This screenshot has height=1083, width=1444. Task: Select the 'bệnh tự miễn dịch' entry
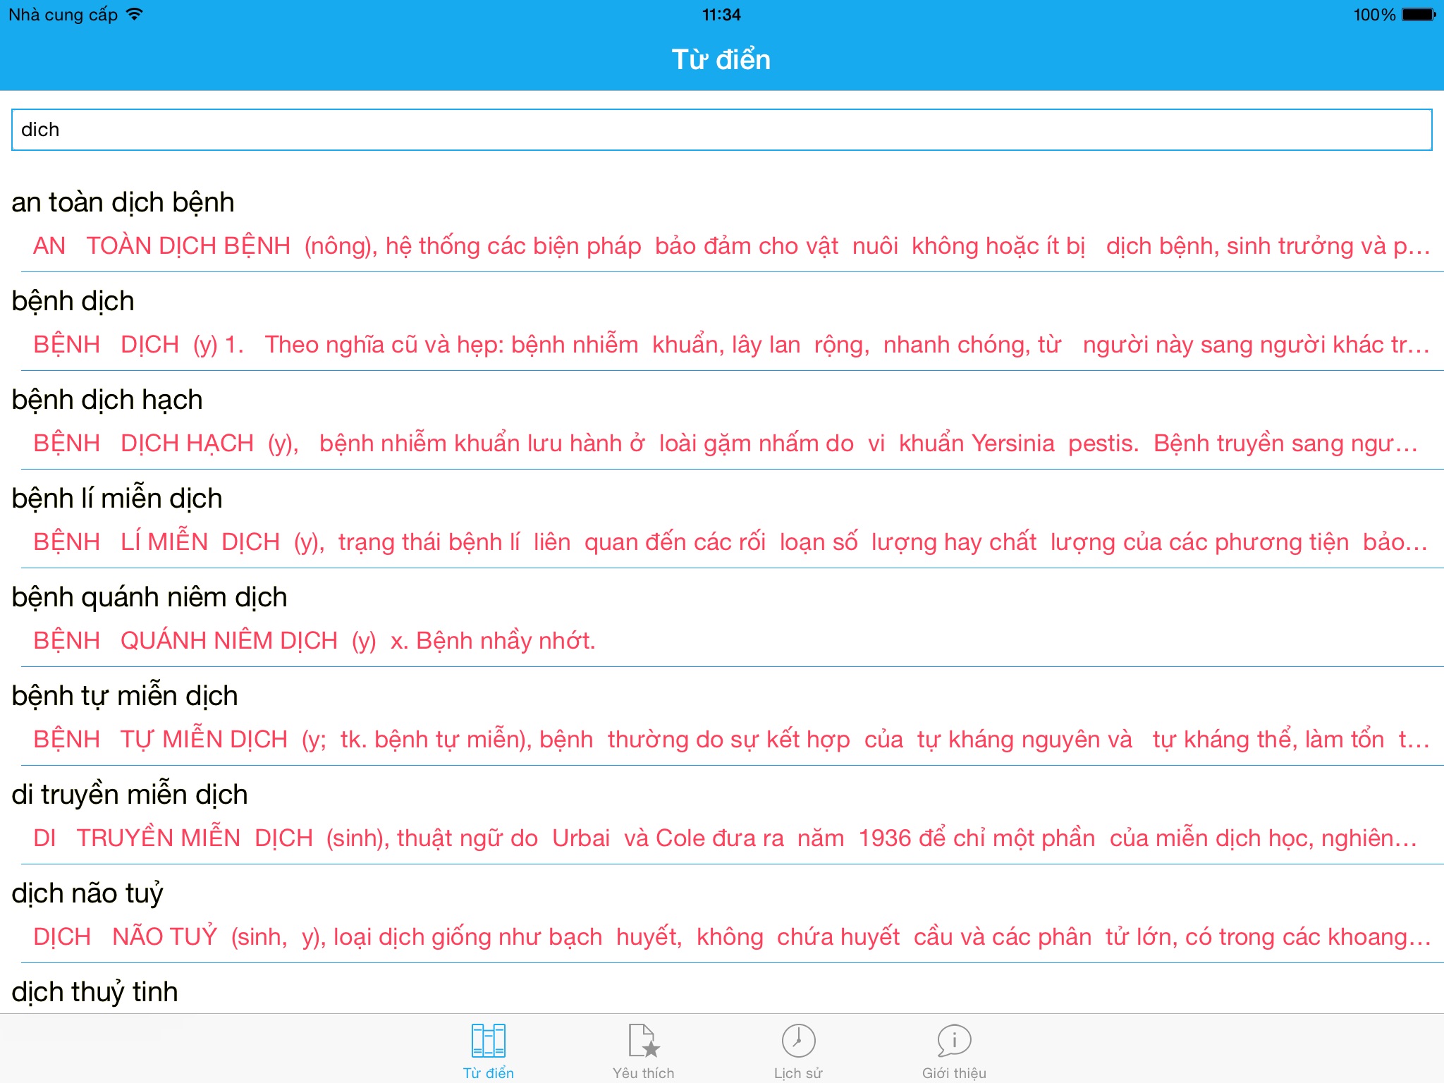point(125,696)
